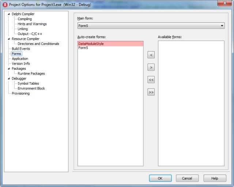Viewport: 234px width, 187px height.
Task: Open the Application options page
Action: click(20, 58)
